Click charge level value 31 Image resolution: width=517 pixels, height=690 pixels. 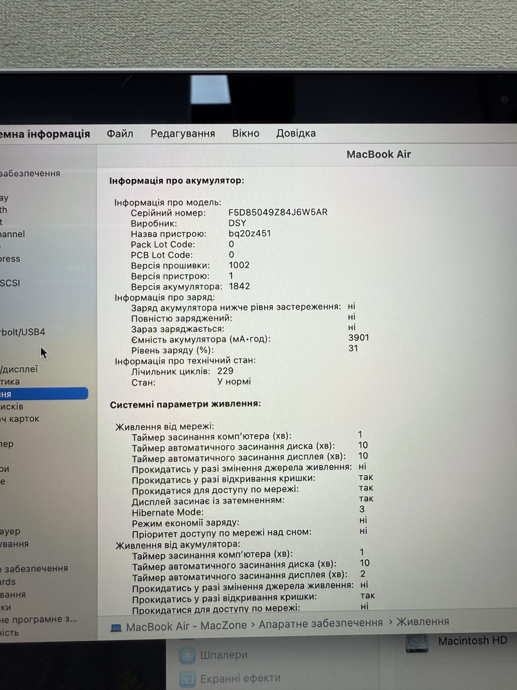[353, 349]
